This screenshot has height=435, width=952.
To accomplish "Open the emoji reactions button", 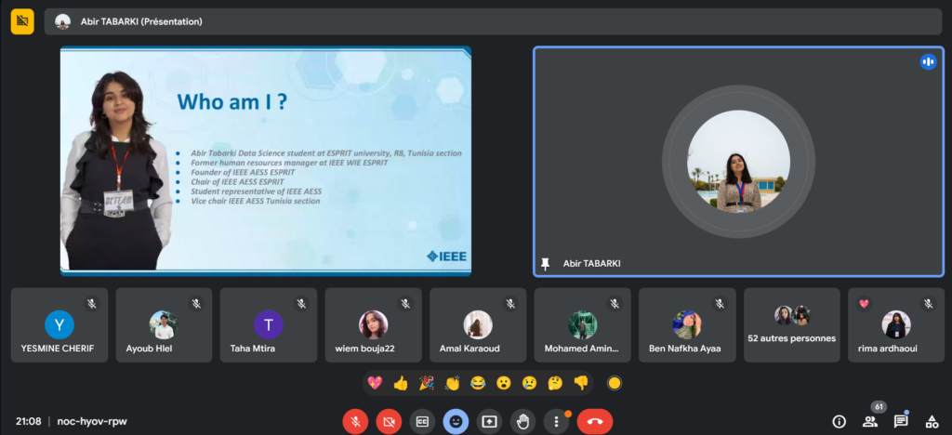I will [456, 422].
